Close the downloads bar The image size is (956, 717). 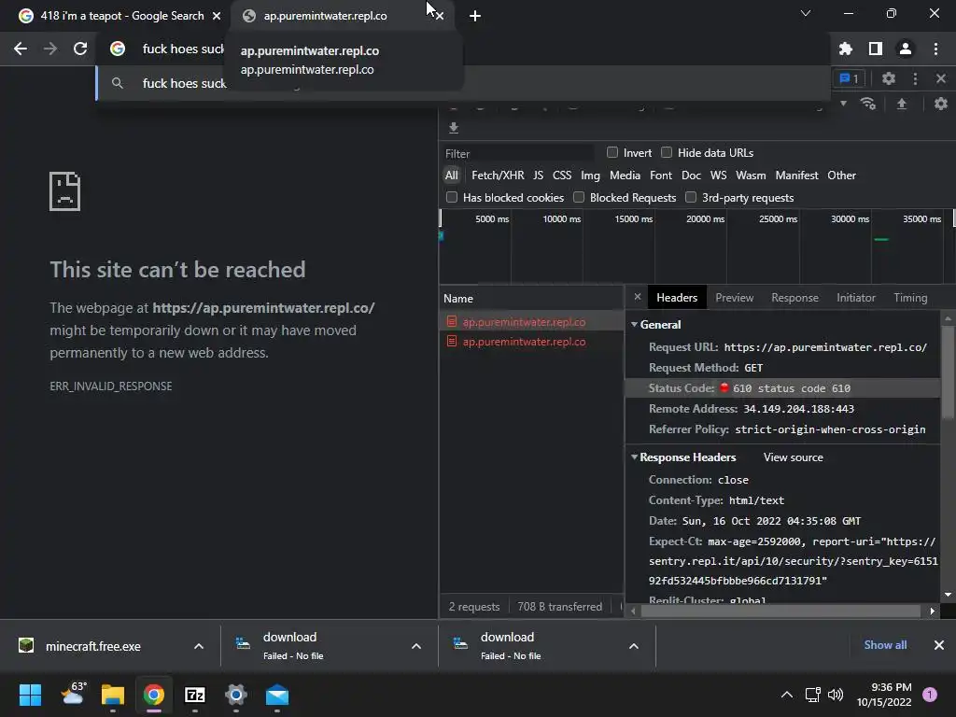click(x=939, y=645)
